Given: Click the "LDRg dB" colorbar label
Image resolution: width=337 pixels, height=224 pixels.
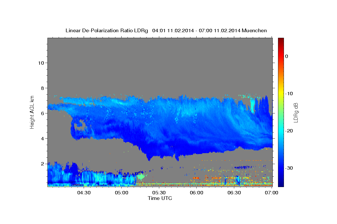Looking at the screenshot, I should (x=295, y=112).
